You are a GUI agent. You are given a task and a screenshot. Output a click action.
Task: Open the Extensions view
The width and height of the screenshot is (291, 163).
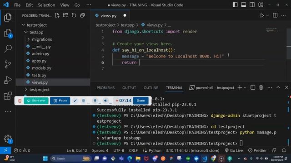(x=8, y=96)
